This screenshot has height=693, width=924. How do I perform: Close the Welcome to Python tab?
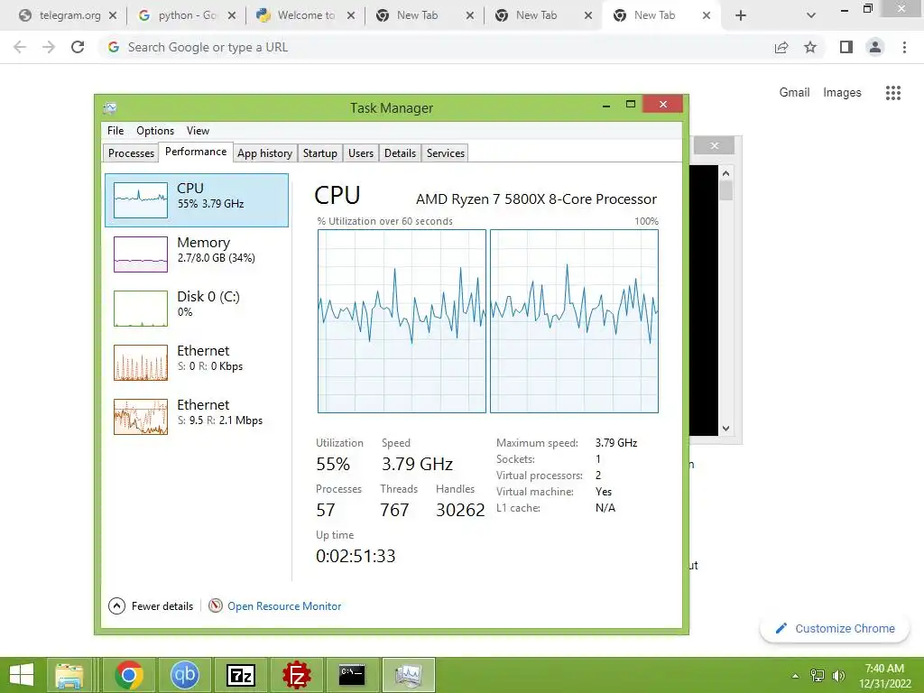[x=351, y=15]
